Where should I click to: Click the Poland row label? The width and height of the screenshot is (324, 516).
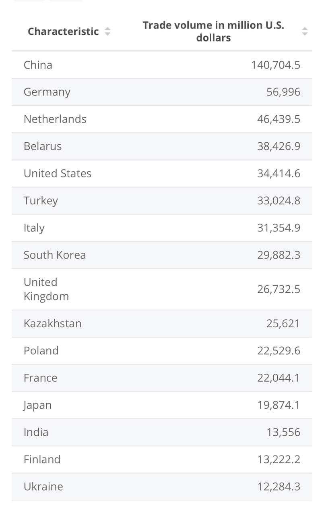tap(41, 350)
